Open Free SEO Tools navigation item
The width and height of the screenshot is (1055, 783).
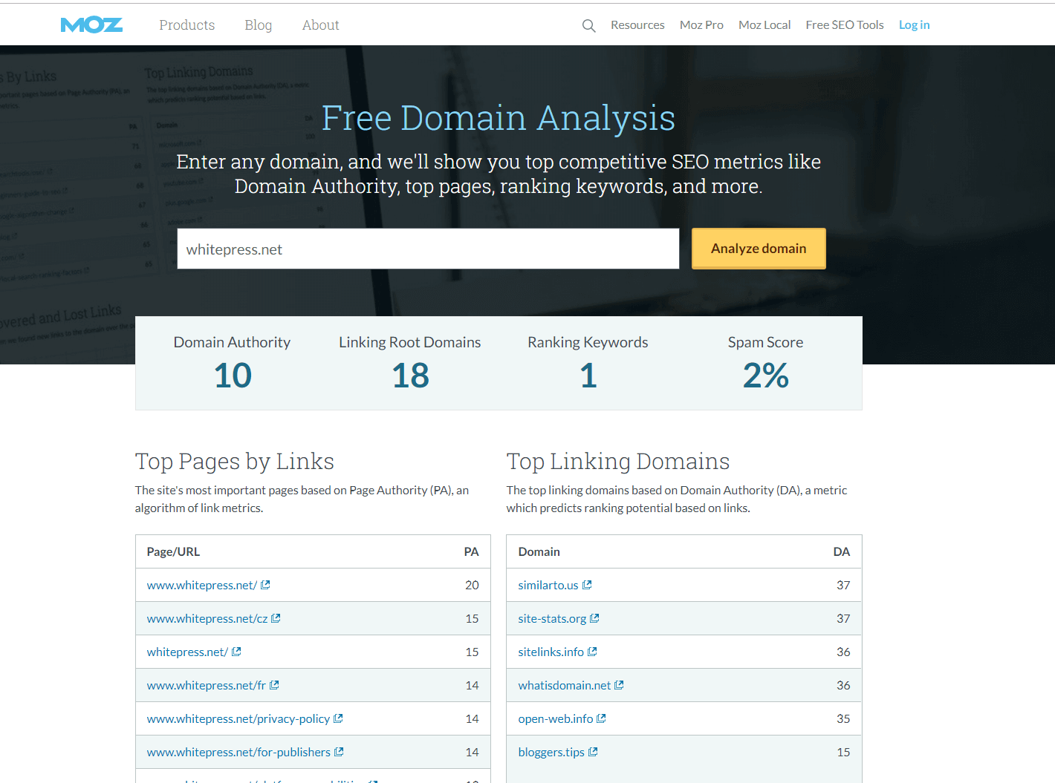(845, 25)
